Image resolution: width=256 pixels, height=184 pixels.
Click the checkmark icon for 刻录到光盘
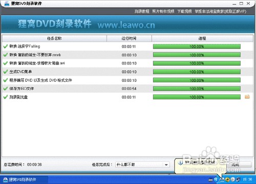pos(6,97)
